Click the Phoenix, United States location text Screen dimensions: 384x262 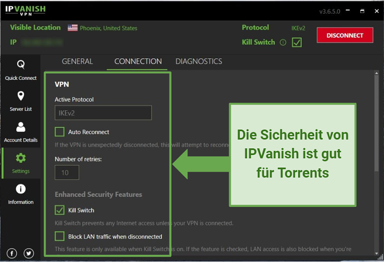coord(109,28)
